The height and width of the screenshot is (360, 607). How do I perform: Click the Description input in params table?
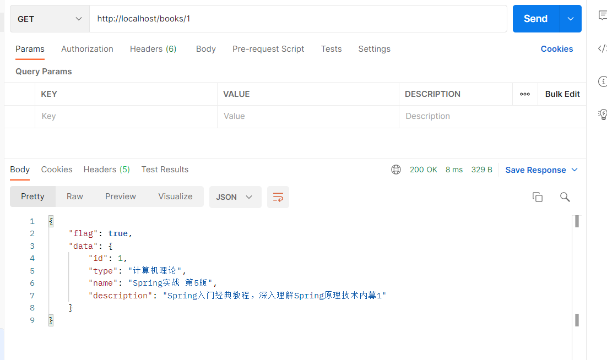[492, 116]
